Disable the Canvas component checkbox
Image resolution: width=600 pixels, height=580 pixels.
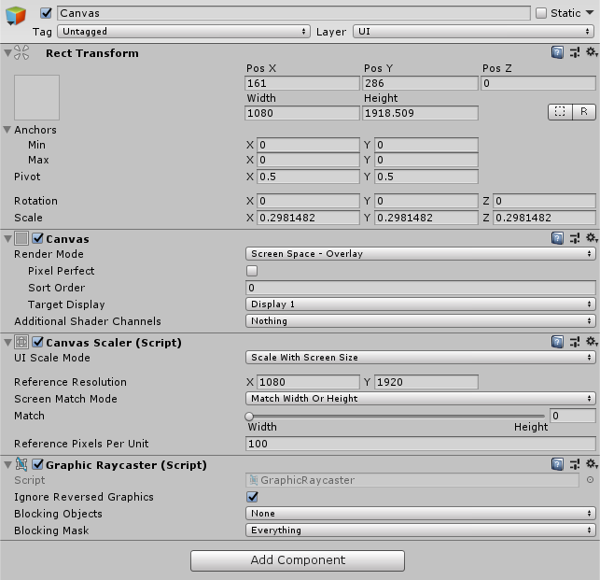click(37, 238)
